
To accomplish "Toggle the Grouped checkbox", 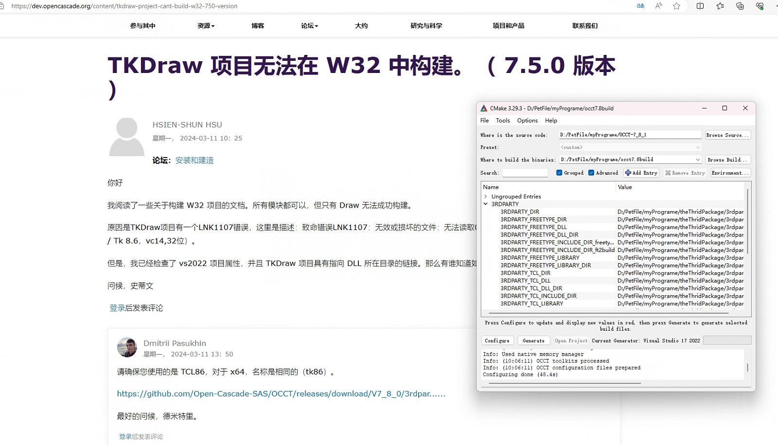I will pos(559,173).
